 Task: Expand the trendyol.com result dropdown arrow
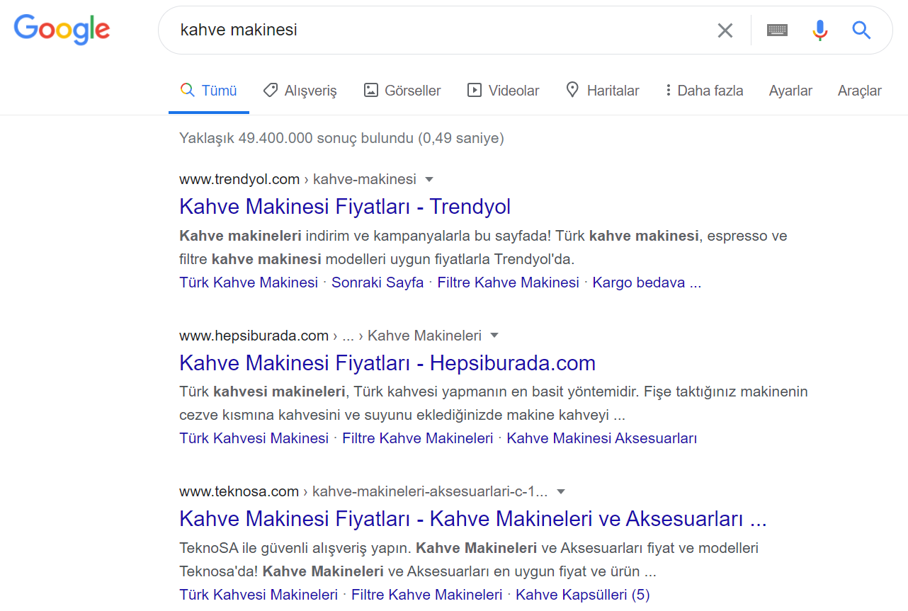(x=429, y=179)
